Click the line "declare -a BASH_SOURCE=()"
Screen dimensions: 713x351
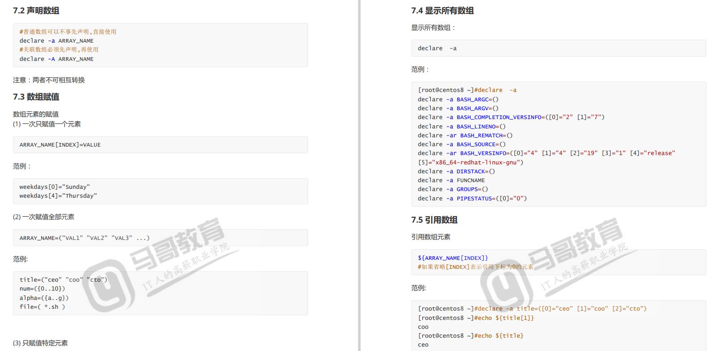coord(462,144)
